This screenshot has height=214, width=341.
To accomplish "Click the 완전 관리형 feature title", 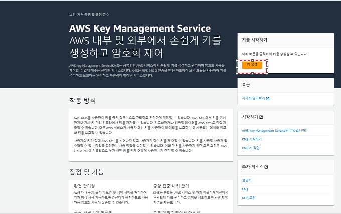I will pyautogui.click(x=84, y=186).
